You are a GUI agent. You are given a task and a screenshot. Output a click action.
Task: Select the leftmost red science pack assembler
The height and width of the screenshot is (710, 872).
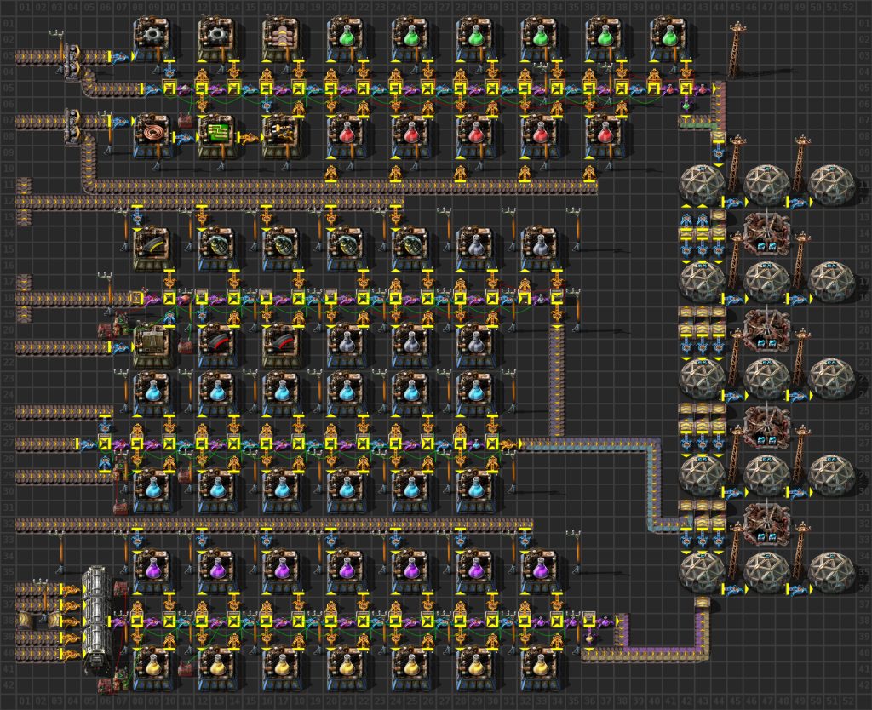click(347, 135)
